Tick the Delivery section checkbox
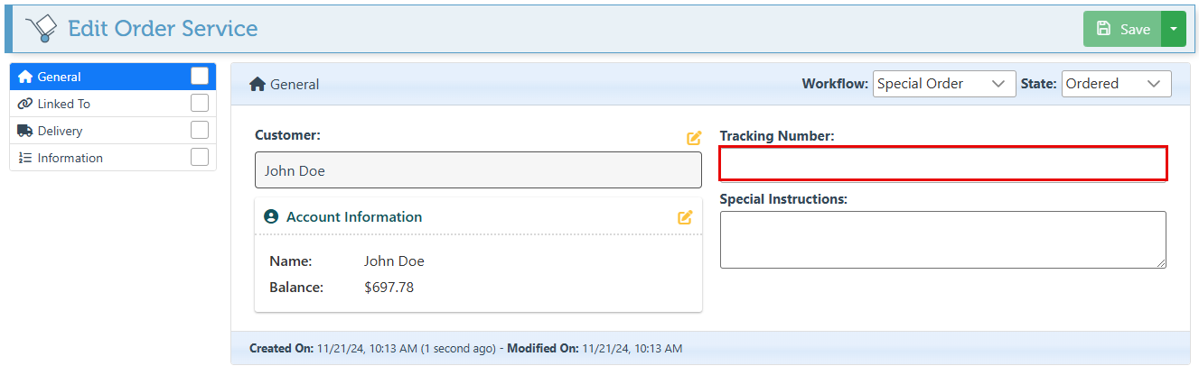Viewport: 1199px width, 375px height. 200,131
